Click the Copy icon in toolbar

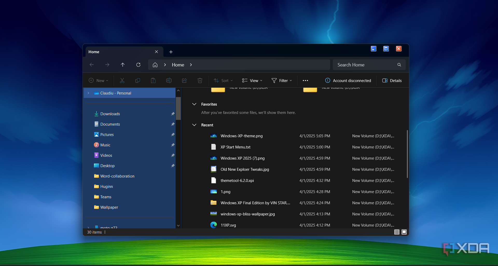[x=138, y=81]
